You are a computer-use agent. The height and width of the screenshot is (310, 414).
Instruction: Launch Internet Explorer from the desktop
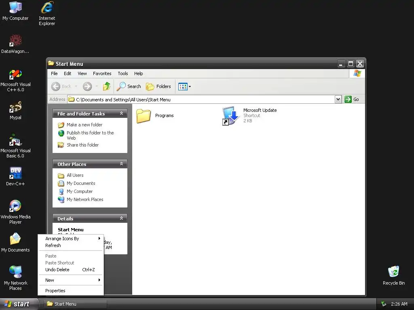point(47,13)
